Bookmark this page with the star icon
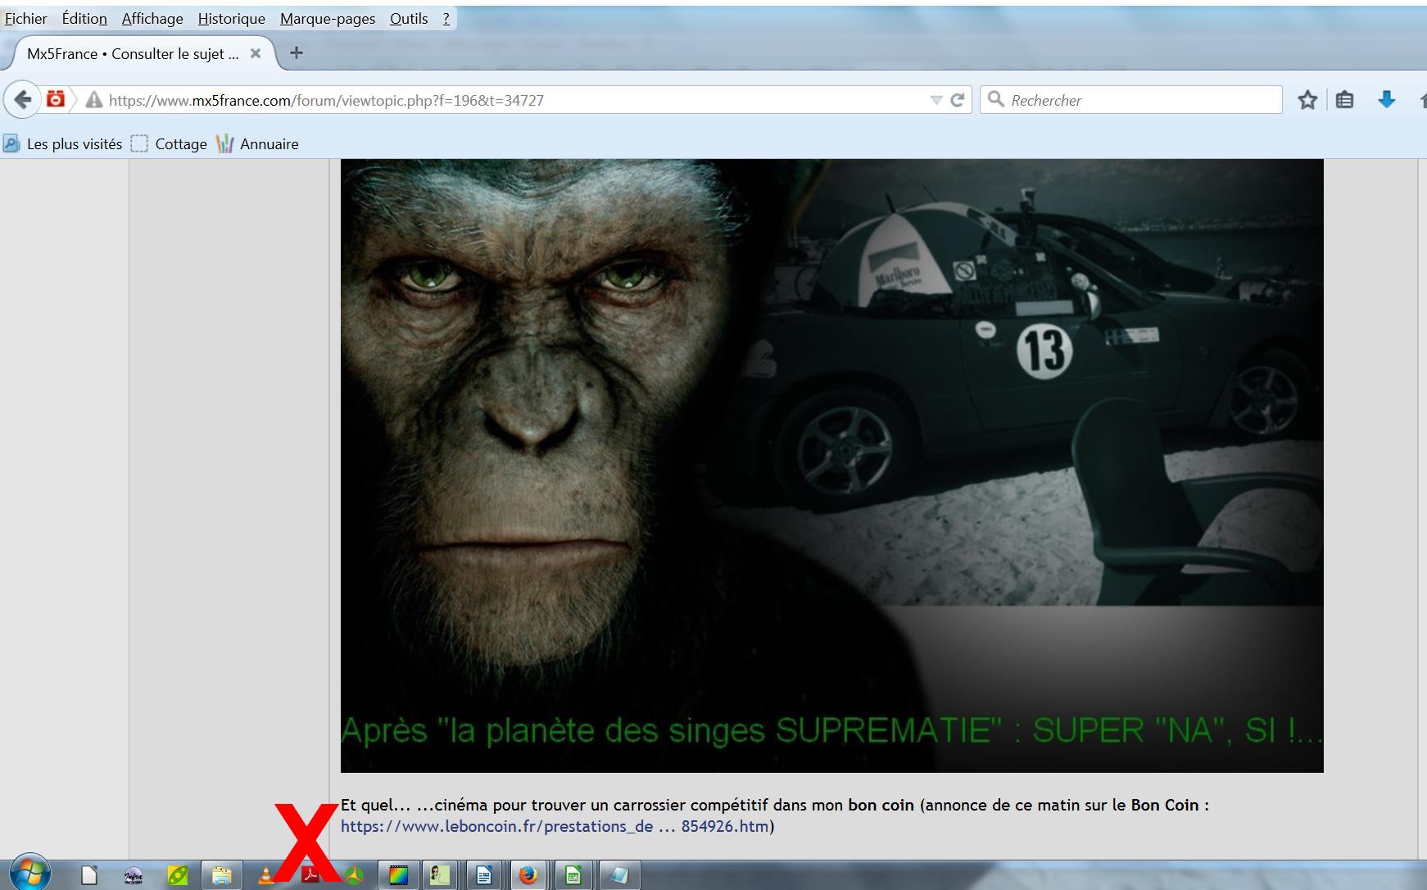 coord(1307,100)
